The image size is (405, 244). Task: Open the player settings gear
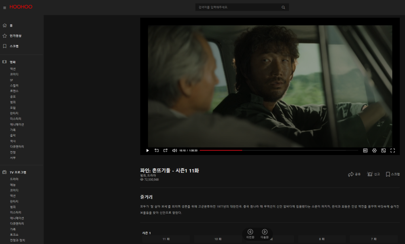[x=374, y=150]
